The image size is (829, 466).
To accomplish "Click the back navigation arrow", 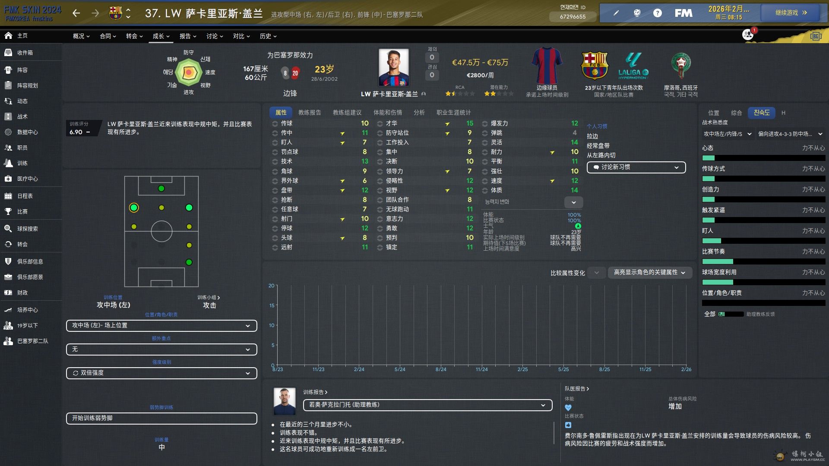I will click(x=76, y=13).
